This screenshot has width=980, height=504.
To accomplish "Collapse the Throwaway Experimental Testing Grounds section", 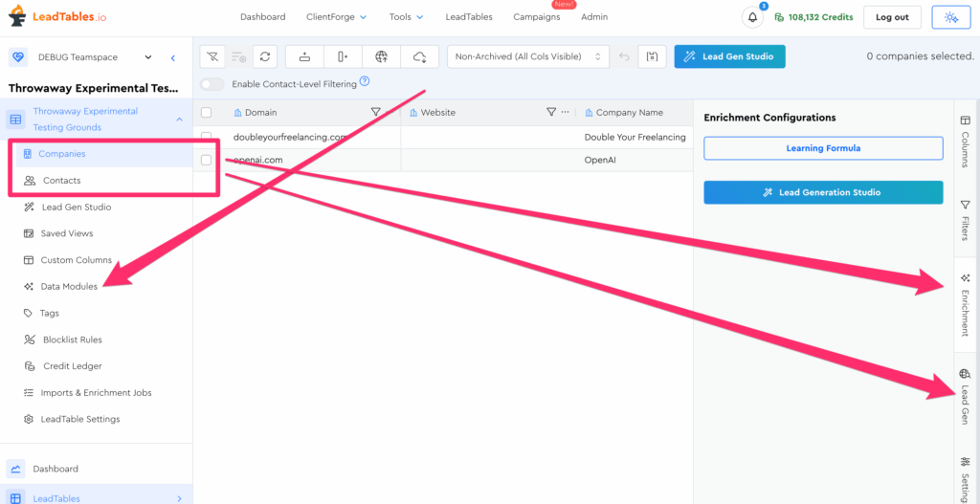I will 179,119.
